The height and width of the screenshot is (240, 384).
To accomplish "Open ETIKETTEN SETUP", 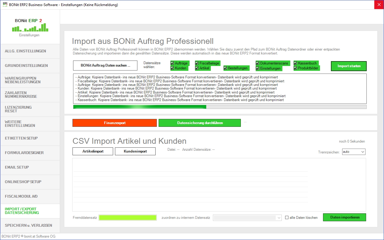I will tap(30, 138).
